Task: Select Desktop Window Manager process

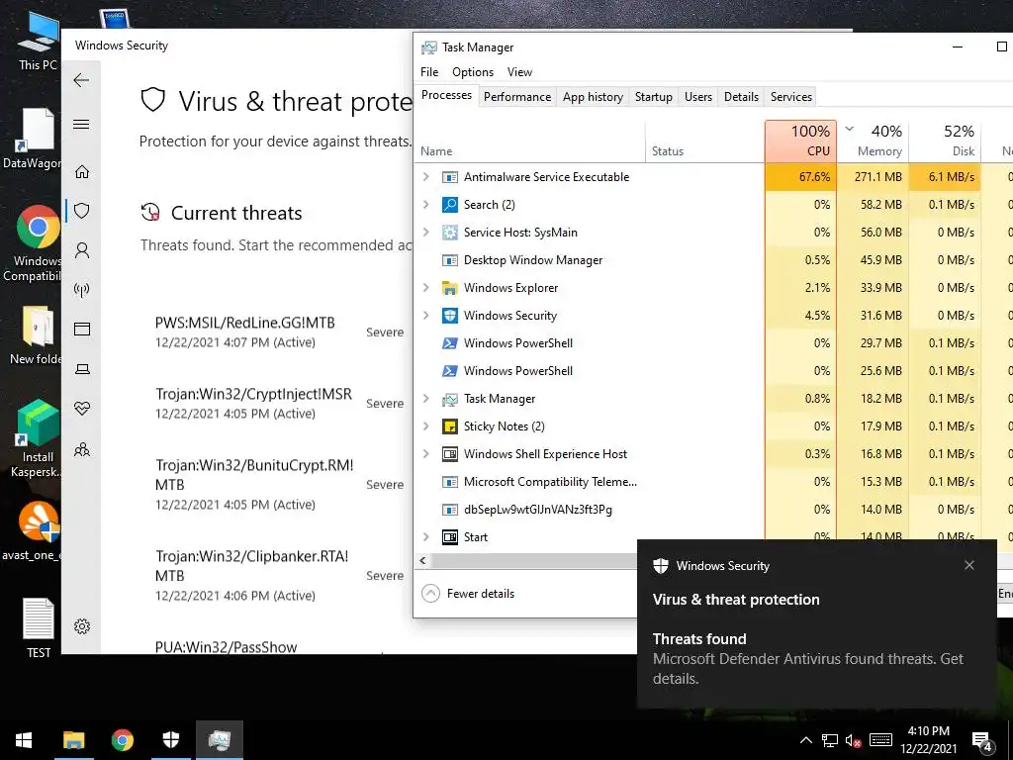Action: click(x=713, y=260)
